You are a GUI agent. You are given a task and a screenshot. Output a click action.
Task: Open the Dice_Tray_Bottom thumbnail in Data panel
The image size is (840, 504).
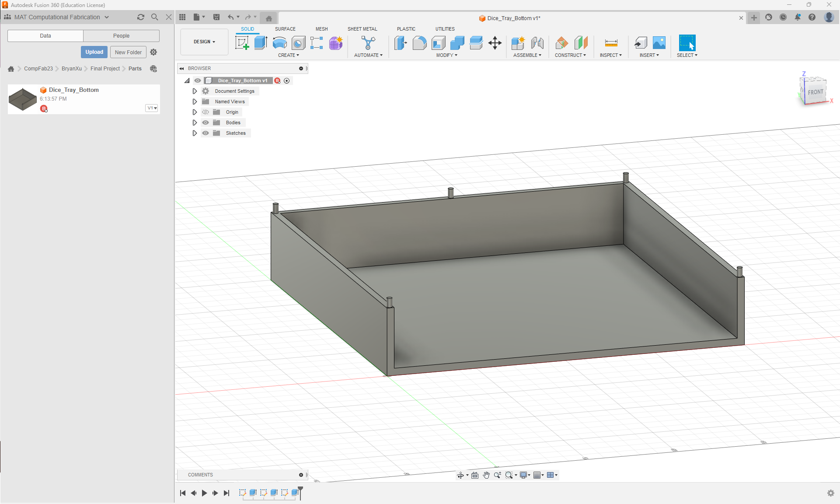pos(22,99)
